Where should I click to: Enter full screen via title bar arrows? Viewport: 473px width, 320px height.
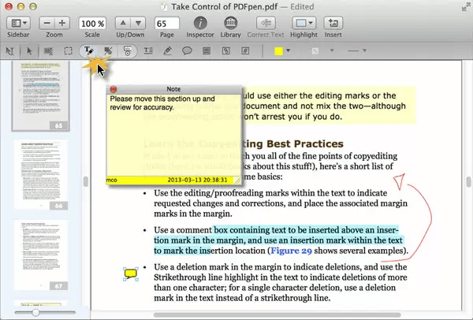465,6
